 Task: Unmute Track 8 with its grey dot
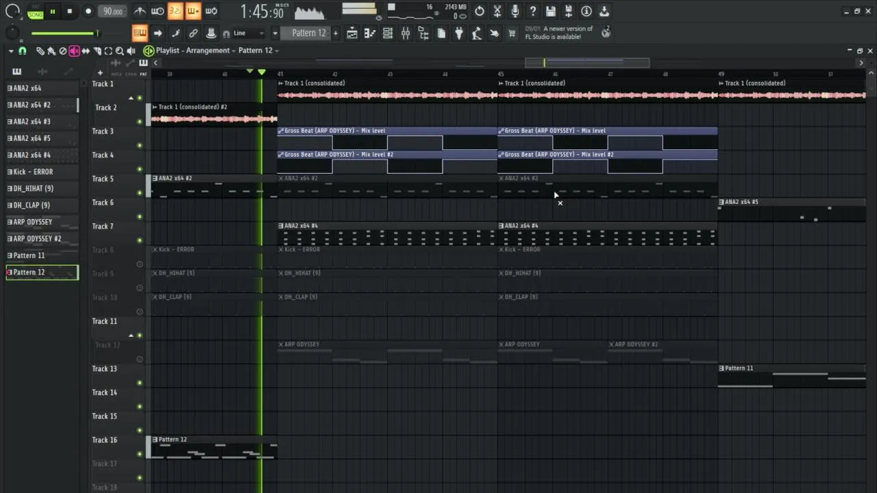(x=140, y=264)
